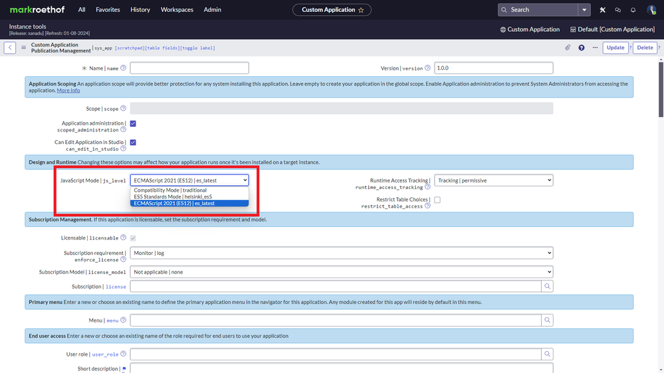The image size is (664, 373).
Task: Click the [scratchpad] link
Action: 130,48
